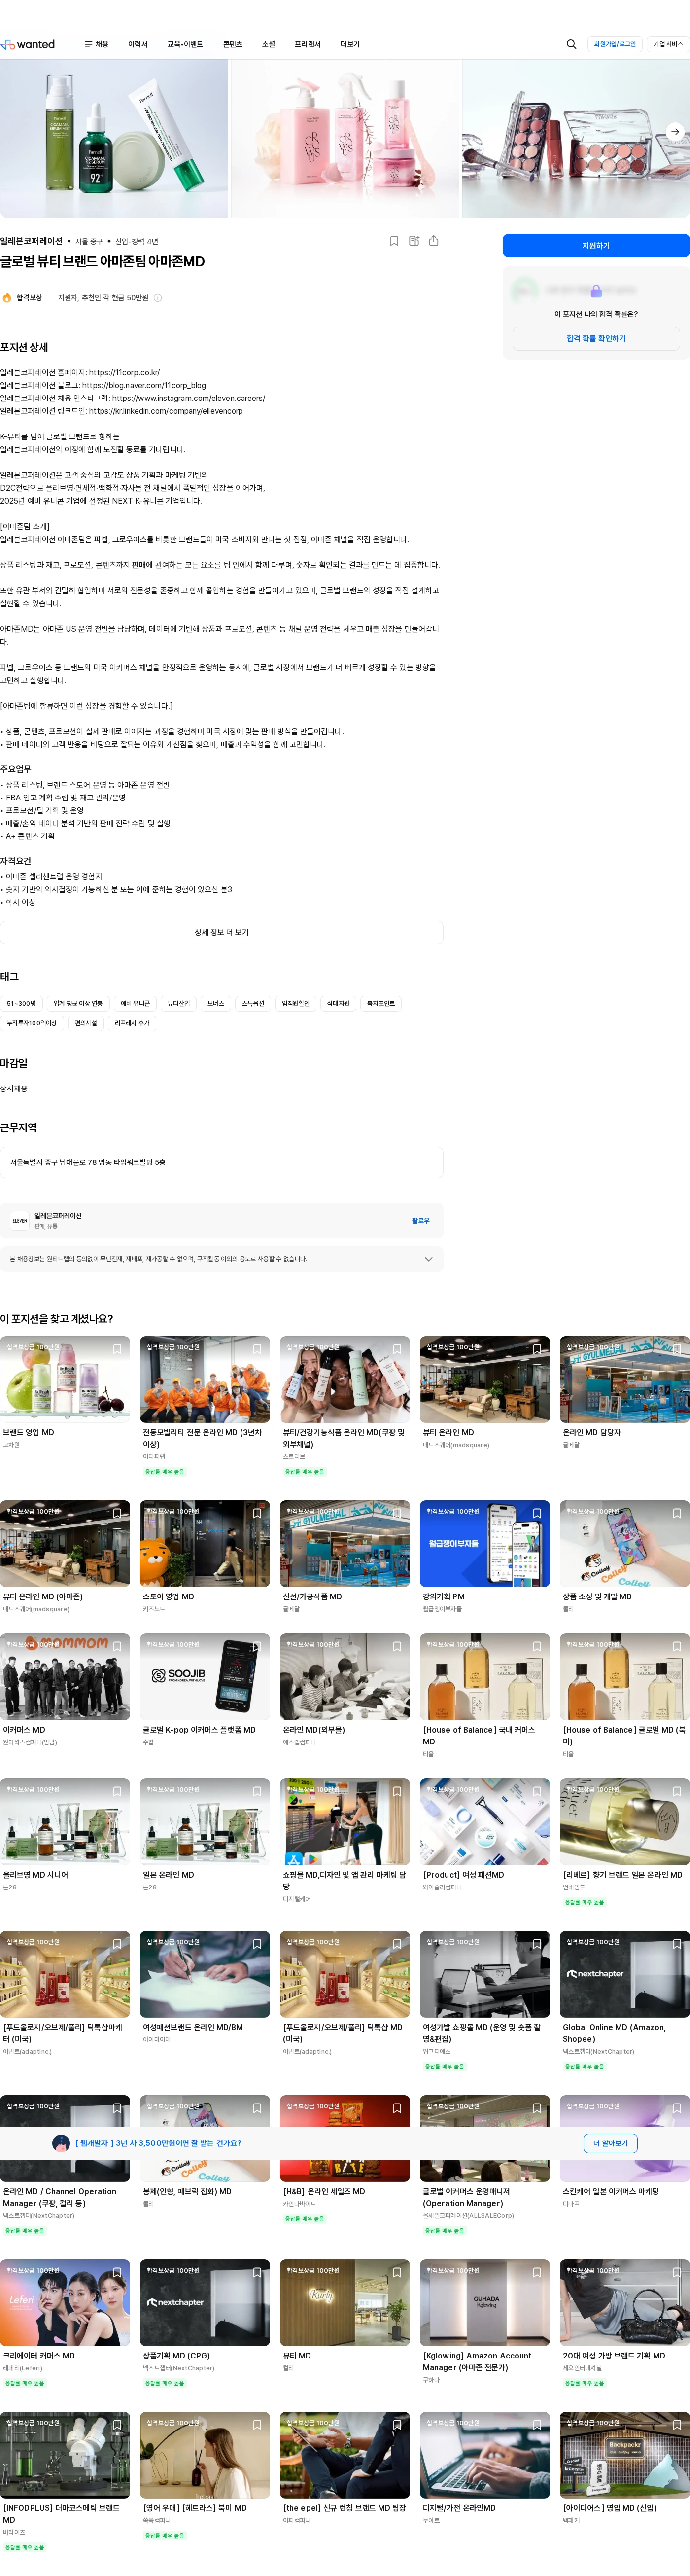Open the 채용 menu

pos(102,44)
